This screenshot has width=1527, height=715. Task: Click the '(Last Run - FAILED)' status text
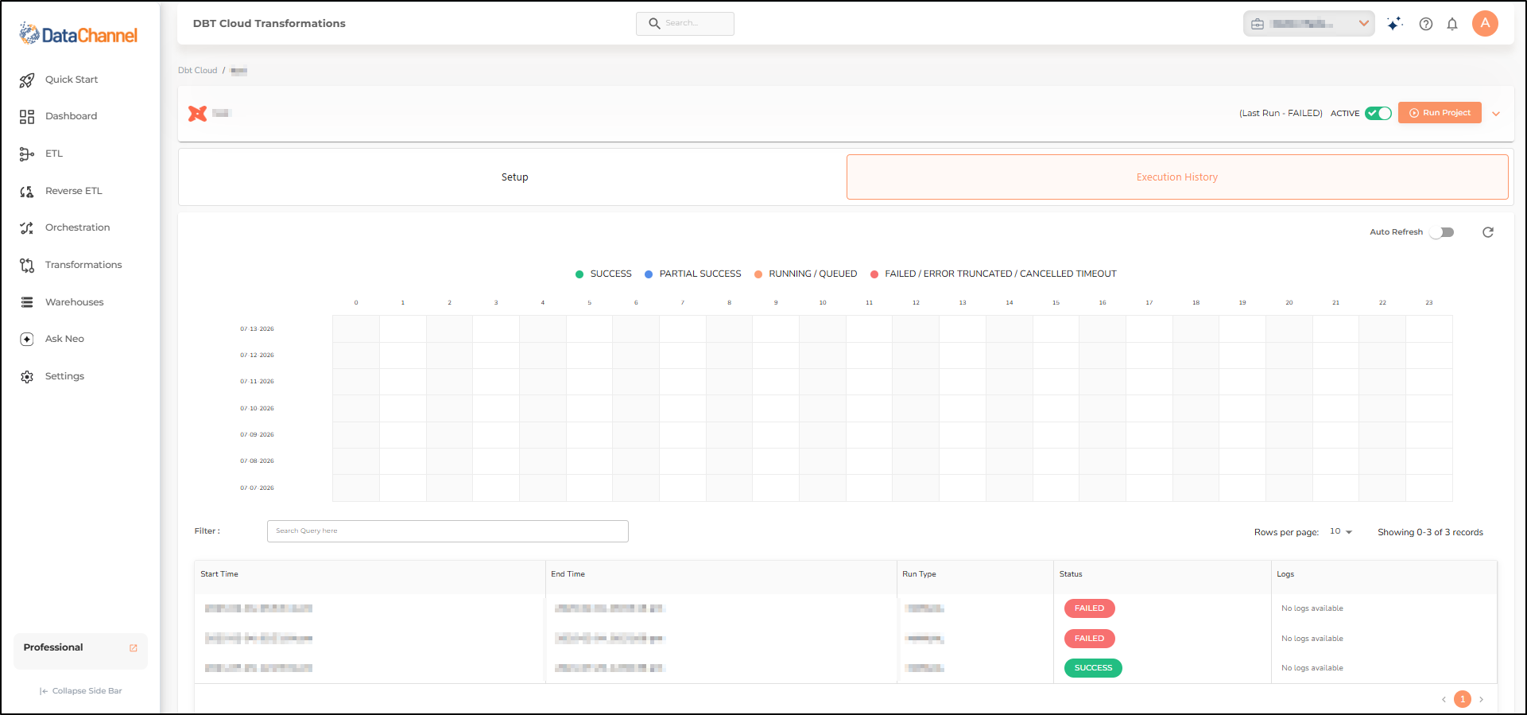[1281, 114]
